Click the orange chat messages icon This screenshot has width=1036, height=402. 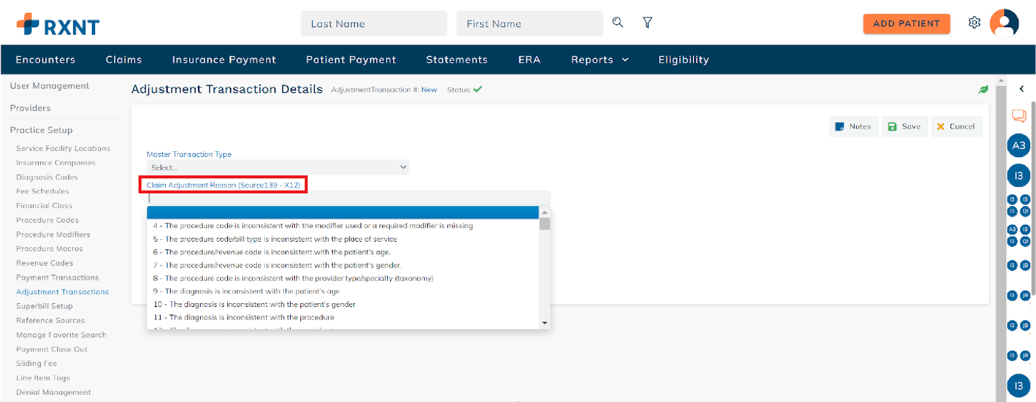point(1019,116)
